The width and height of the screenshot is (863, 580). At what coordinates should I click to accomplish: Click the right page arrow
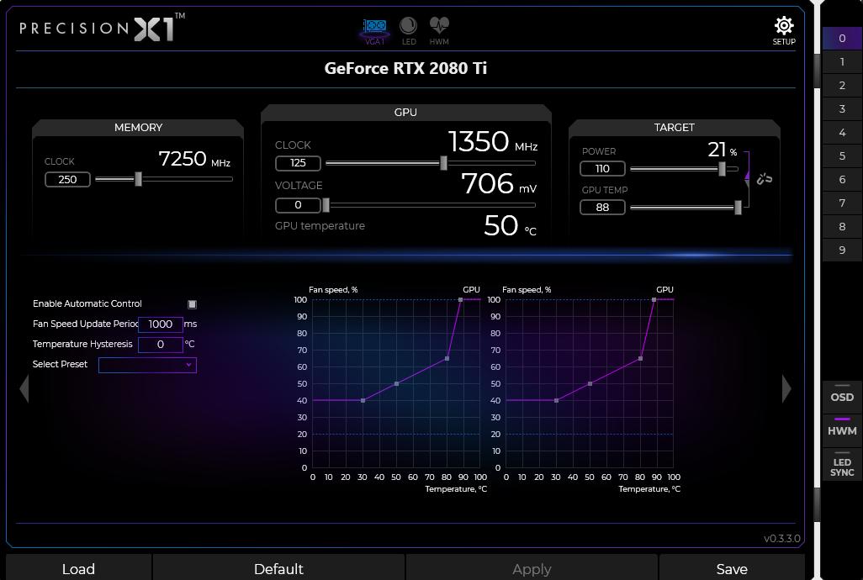click(x=786, y=388)
